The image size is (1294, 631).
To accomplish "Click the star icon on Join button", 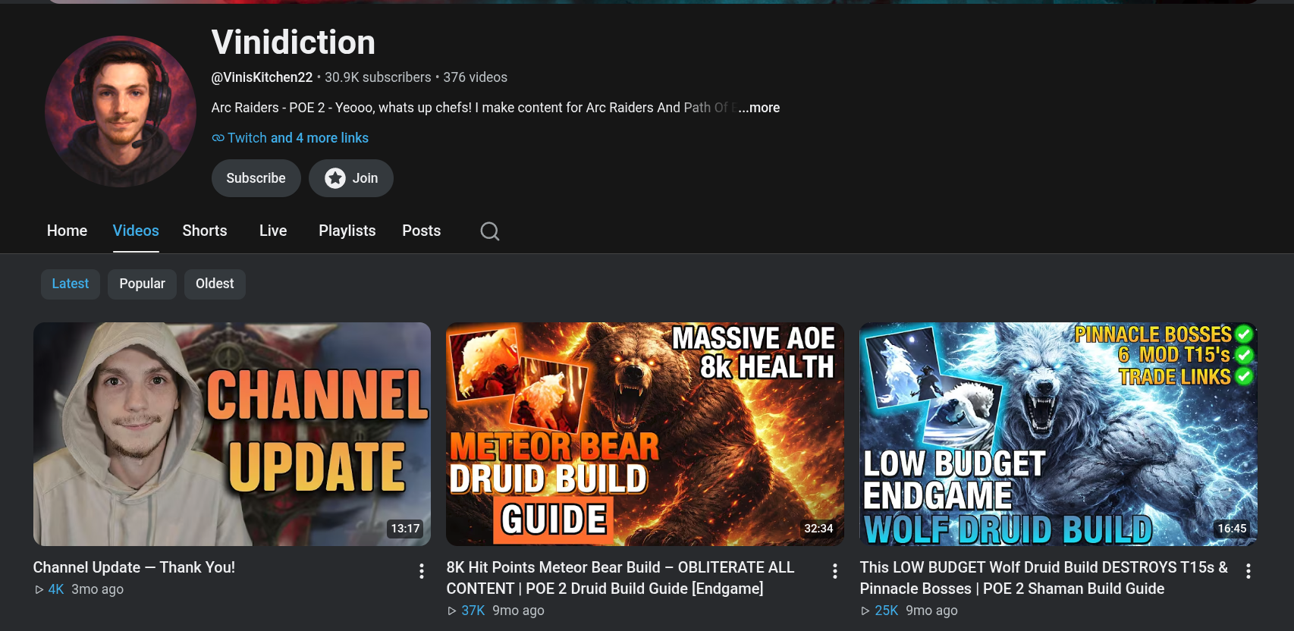I will coord(335,178).
